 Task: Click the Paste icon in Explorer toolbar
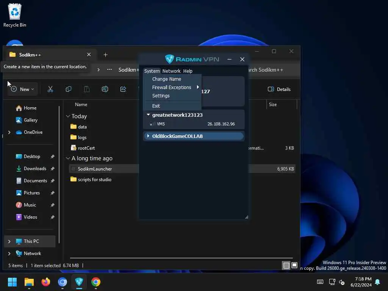click(x=87, y=89)
